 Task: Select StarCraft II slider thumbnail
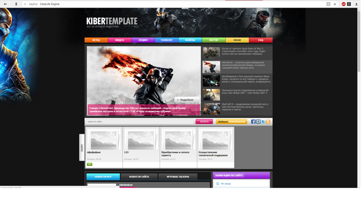point(211,109)
